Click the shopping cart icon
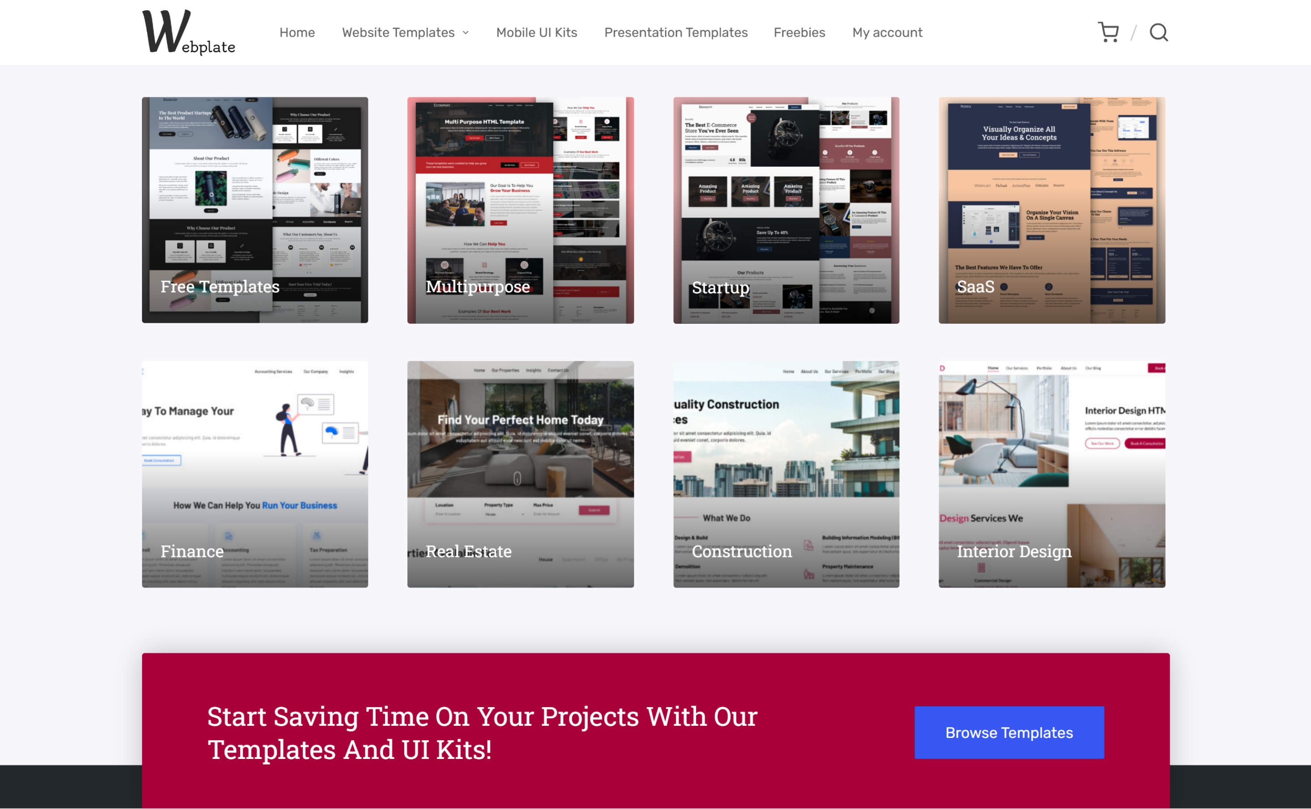This screenshot has width=1311, height=809. coord(1108,32)
